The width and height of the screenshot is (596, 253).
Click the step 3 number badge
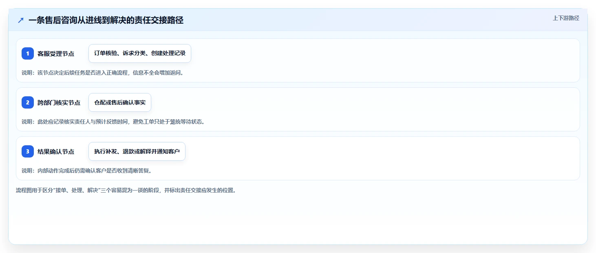point(28,151)
